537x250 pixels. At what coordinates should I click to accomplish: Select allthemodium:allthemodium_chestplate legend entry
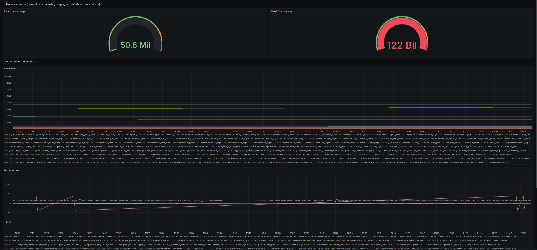(233, 237)
